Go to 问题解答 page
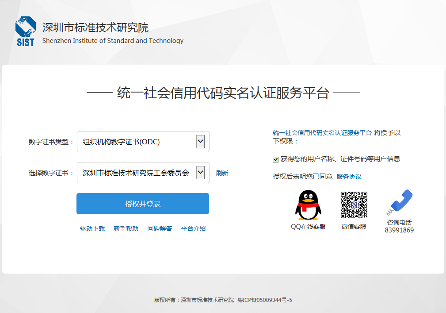446x313 pixels. tap(160, 228)
